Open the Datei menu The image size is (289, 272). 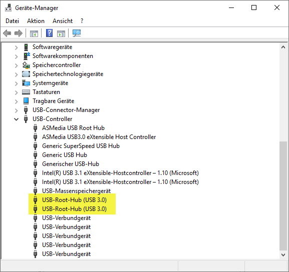pos(12,21)
